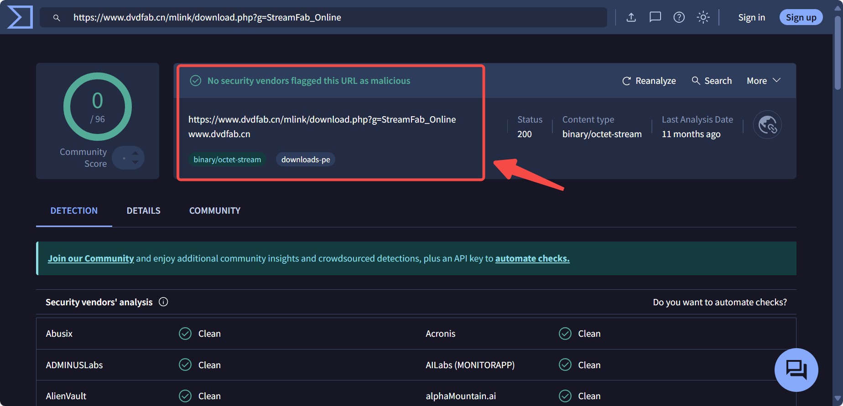The image size is (843, 406).
Task: Click the binary/octet-stream tag
Action: pyautogui.click(x=227, y=159)
